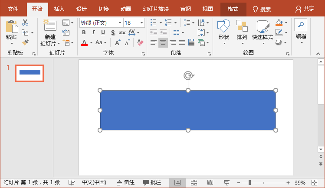Toggle bold formatting
Viewport: 325px width, 188px height.
tap(84, 32)
